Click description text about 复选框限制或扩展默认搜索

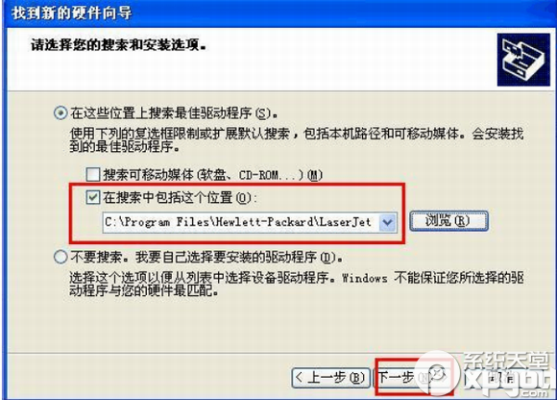pos(296,140)
